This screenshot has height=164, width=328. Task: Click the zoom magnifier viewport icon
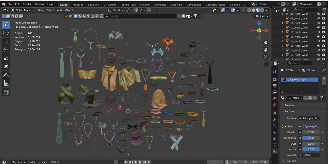click(265, 43)
